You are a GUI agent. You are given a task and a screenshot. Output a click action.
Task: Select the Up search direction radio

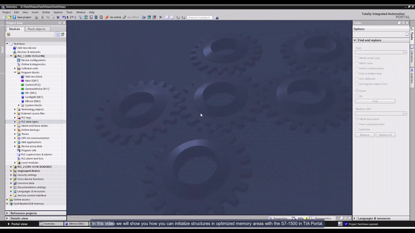tap(357, 96)
